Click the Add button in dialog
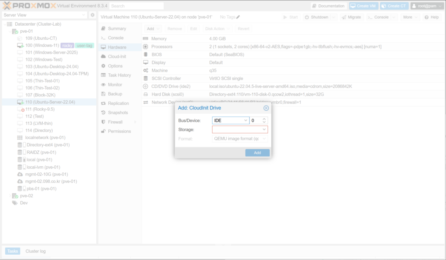Viewport: 446px width, 260px height. pos(257,153)
